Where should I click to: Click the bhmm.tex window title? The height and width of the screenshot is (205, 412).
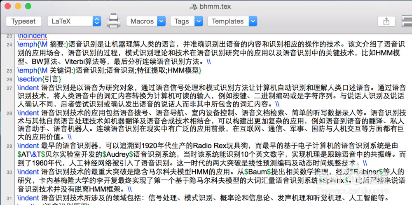pos(215,6)
